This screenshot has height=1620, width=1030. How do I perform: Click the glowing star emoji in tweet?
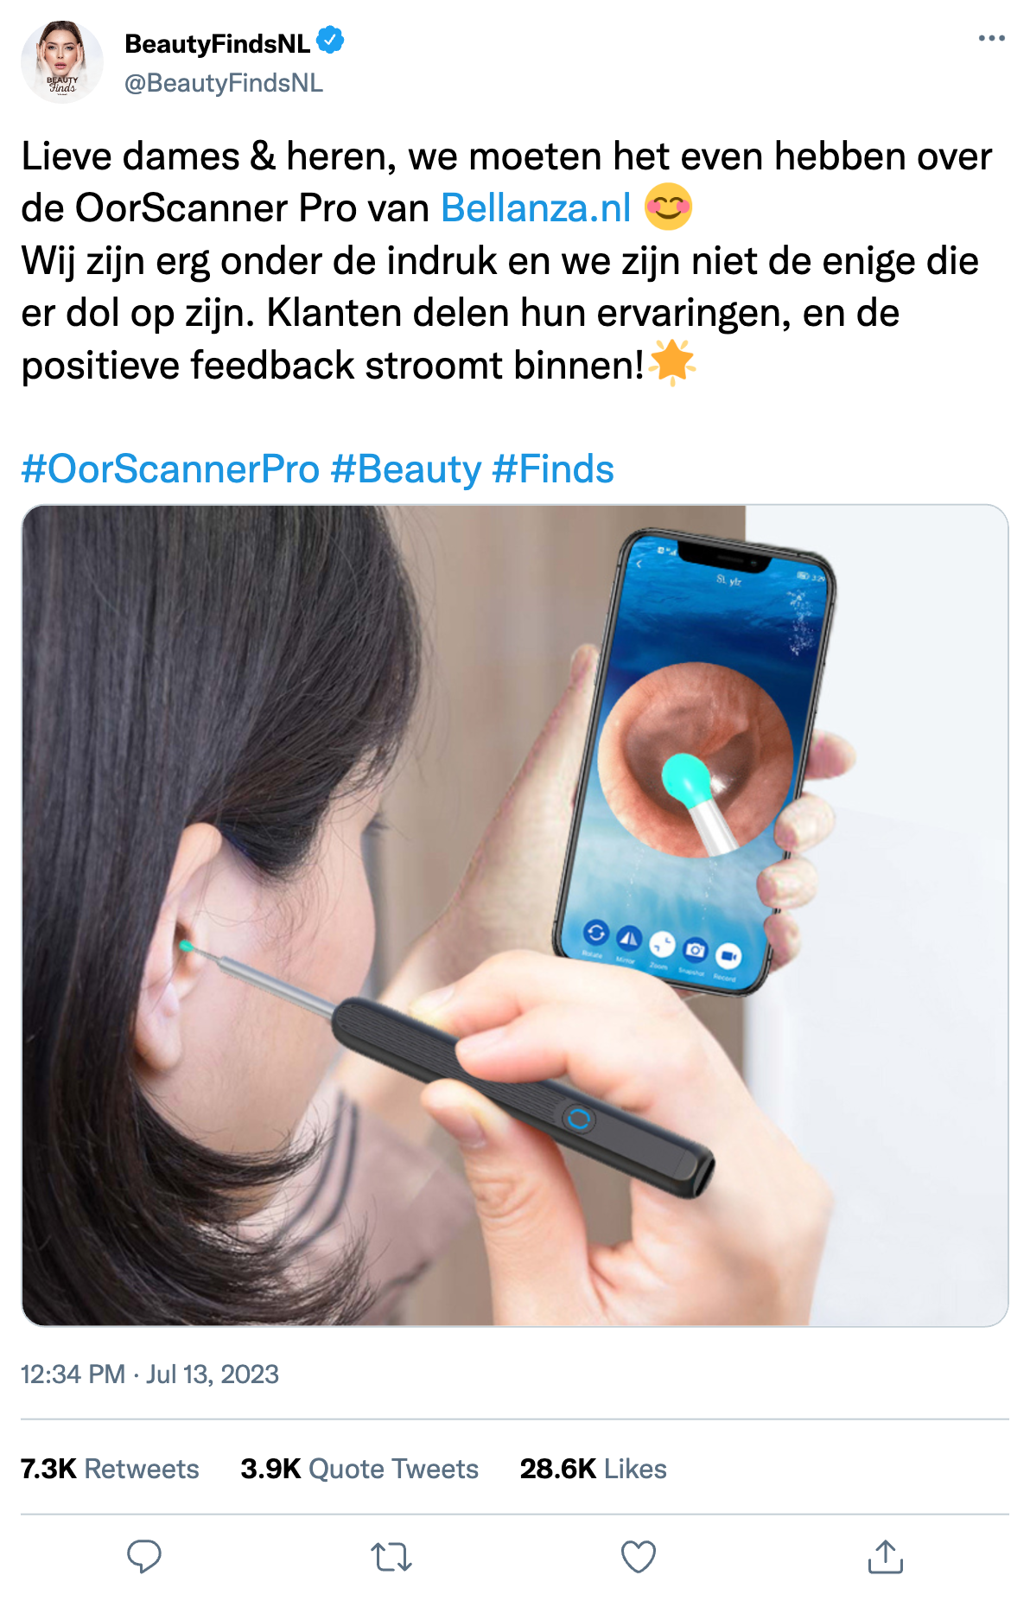pos(672,363)
